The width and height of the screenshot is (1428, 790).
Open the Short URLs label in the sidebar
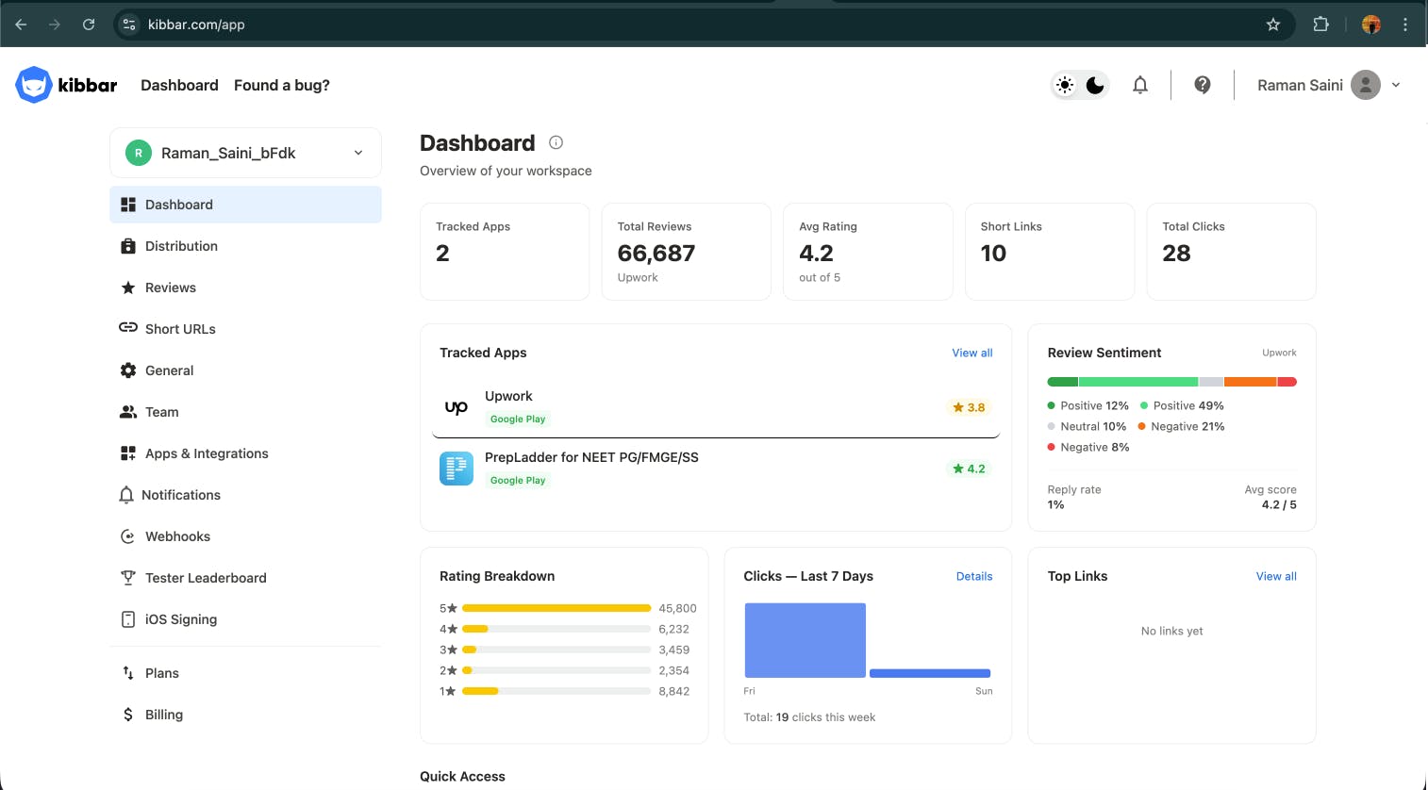(x=180, y=329)
